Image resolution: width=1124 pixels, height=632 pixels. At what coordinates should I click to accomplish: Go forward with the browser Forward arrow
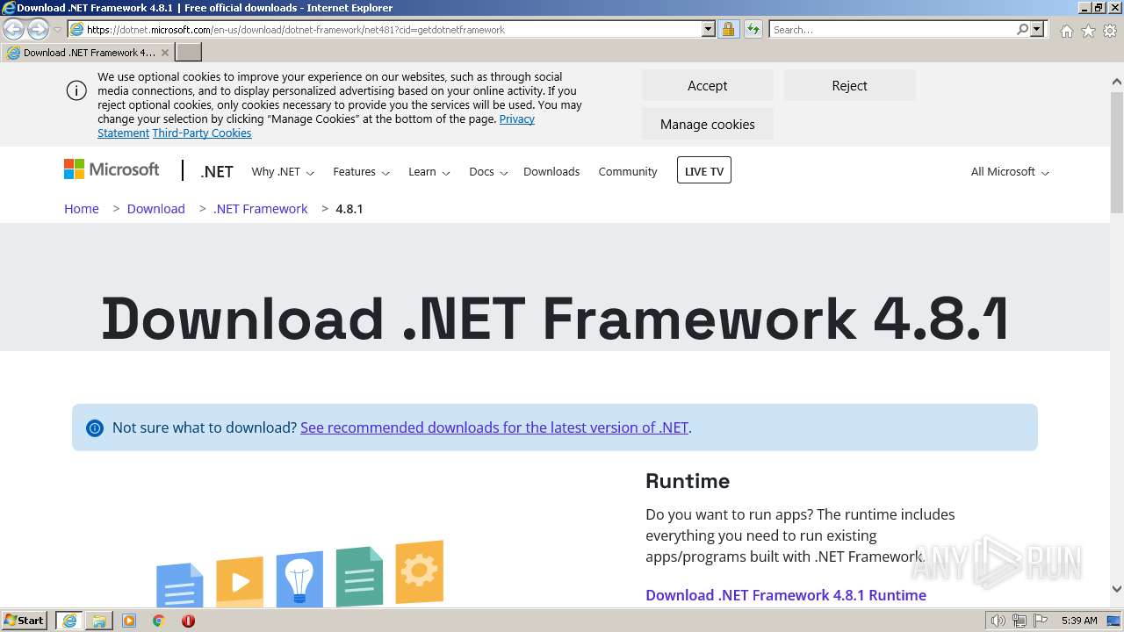click(x=38, y=30)
